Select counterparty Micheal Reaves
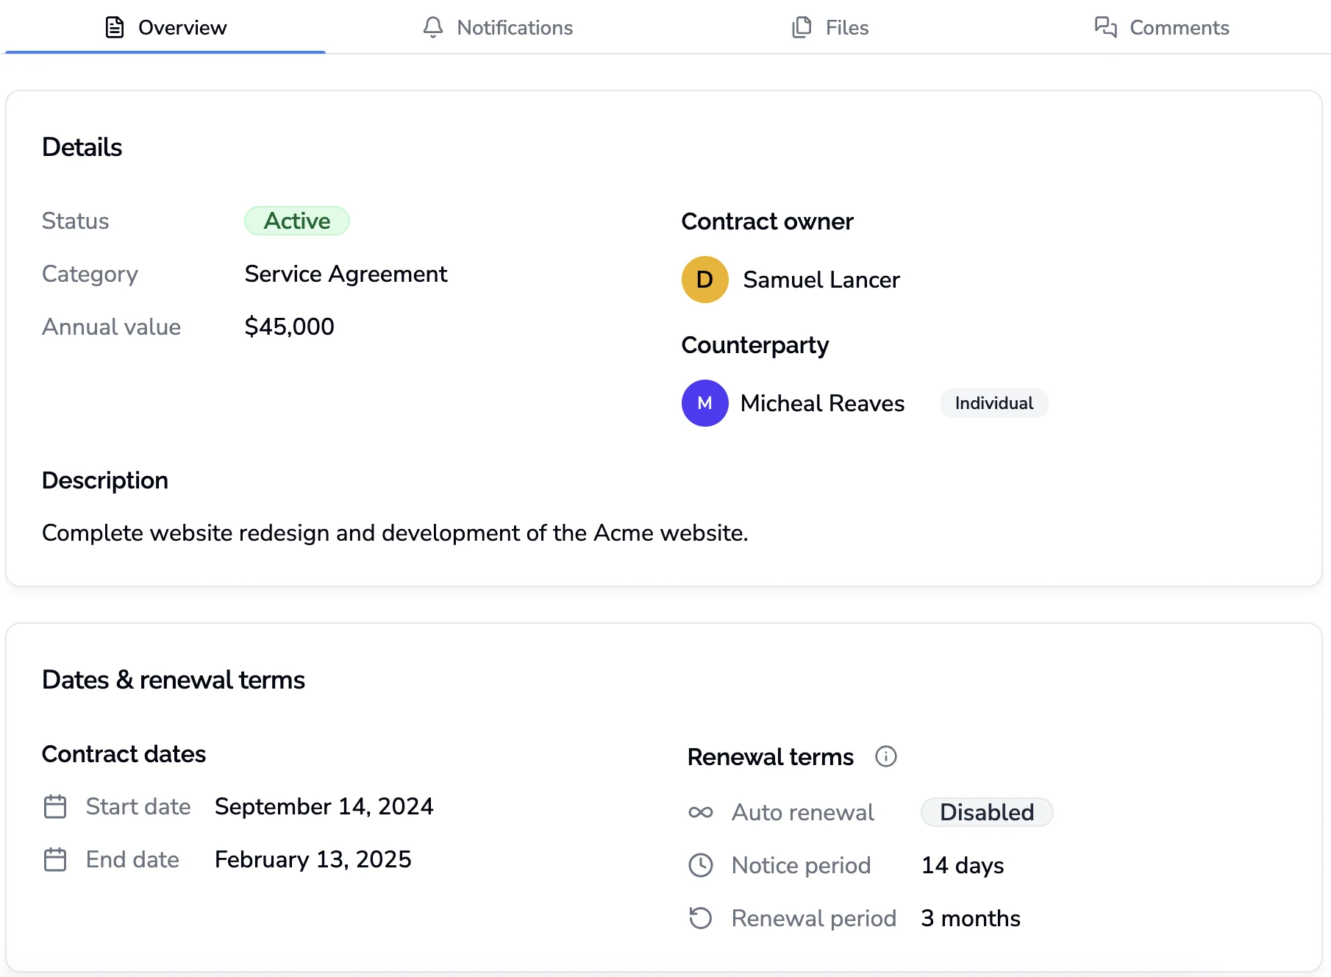The width and height of the screenshot is (1331, 977). coord(823,403)
